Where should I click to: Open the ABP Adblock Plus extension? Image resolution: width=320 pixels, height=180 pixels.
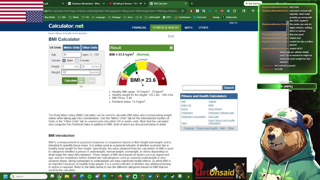[222, 11]
